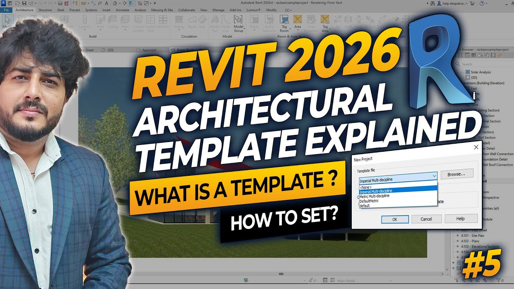Expand the A102 - Plans sheet
514x289 pixels.
(457, 241)
